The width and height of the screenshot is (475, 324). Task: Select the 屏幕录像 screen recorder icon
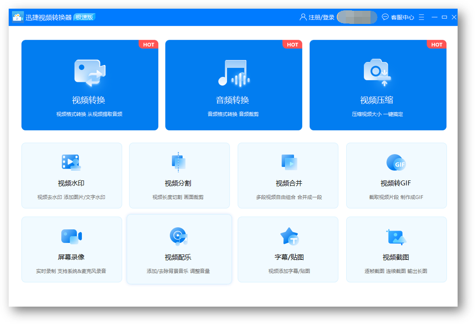click(x=72, y=237)
